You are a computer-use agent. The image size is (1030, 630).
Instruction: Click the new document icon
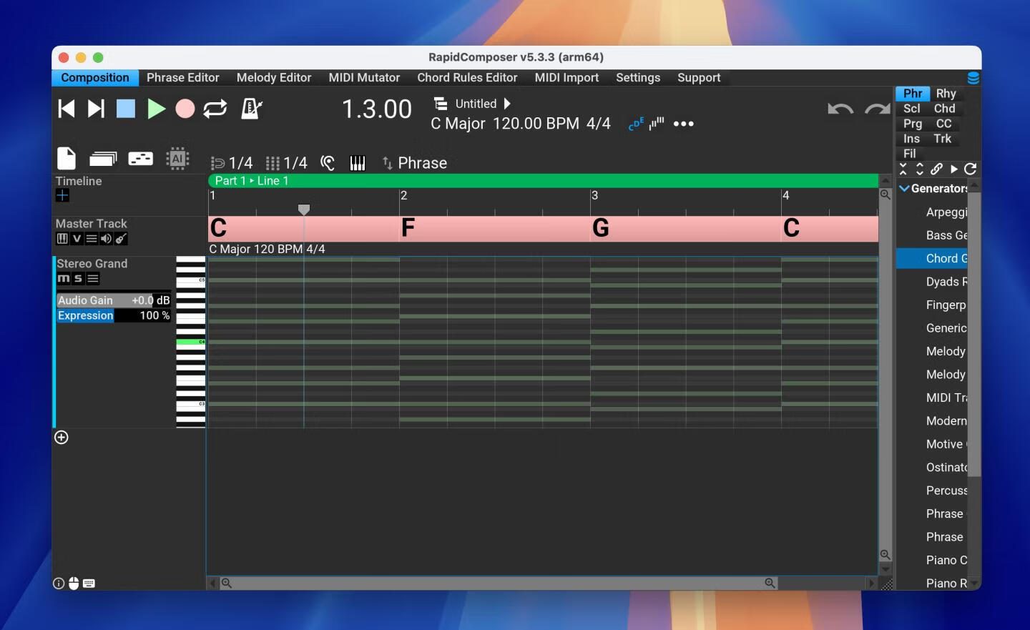[x=66, y=158]
